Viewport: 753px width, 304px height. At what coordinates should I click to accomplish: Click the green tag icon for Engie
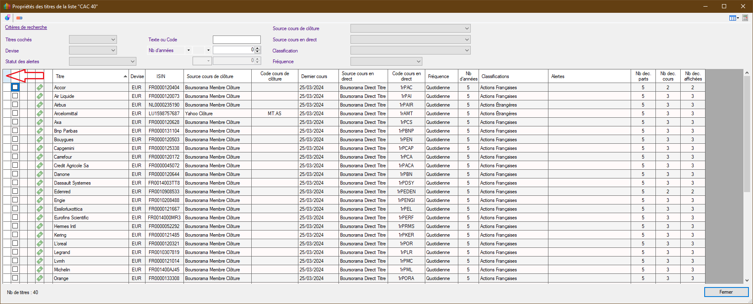click(40, 200)
